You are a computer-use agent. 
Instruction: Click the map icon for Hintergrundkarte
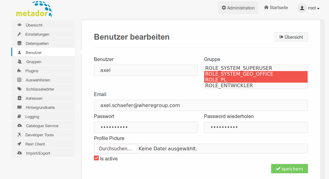point(19,107)
